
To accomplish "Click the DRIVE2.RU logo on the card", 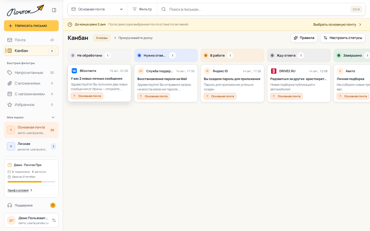I will click(273, 71).
